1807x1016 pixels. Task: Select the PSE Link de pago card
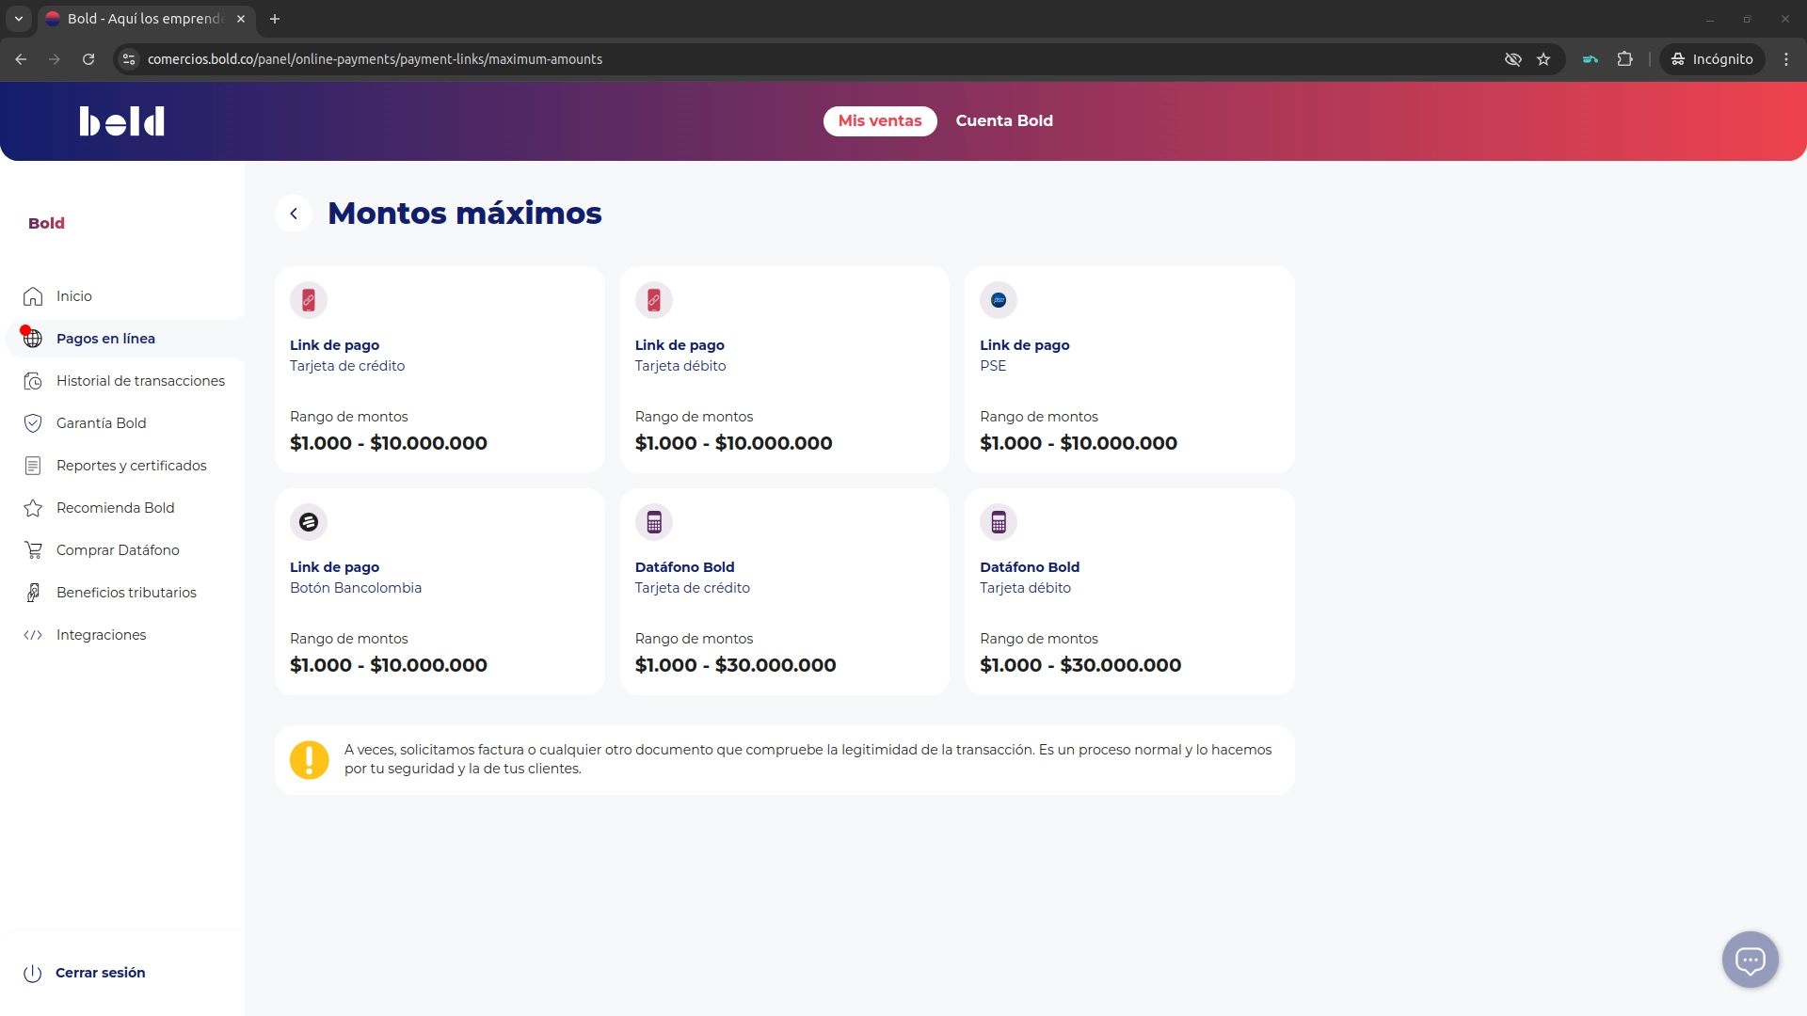(x=1129, y=370)
